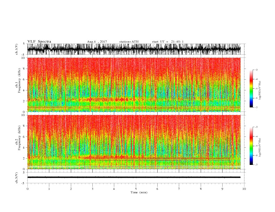Click the 'ch.3(V)' waveform axis label

pos(17,178)
